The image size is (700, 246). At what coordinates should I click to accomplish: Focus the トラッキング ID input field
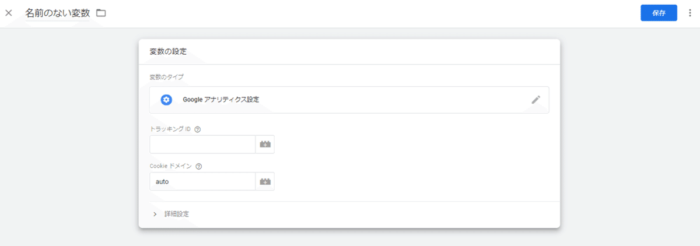pos(202,145)
